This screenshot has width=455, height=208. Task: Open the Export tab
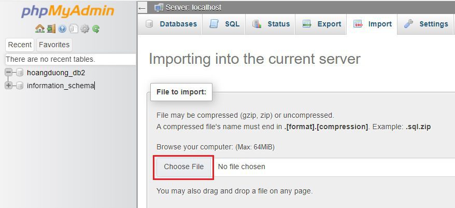pos(322,24)
